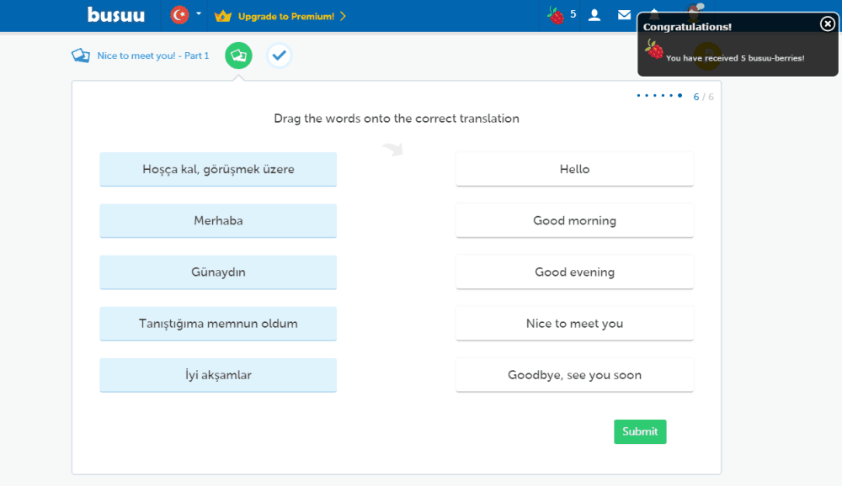Click the Goodbye, see you soon box
Viewport: 842px width, 486px height.
click(x=574, y=375)
